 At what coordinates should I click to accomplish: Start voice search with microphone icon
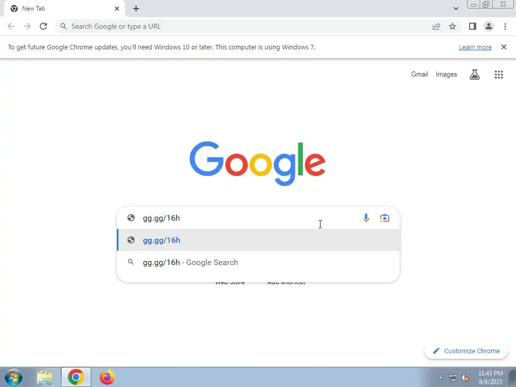(366, 218)
